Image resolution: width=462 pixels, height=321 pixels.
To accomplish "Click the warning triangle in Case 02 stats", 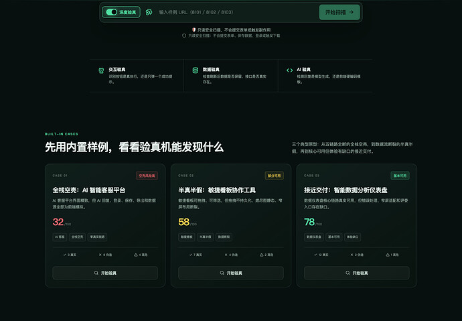I will [262, 255].
